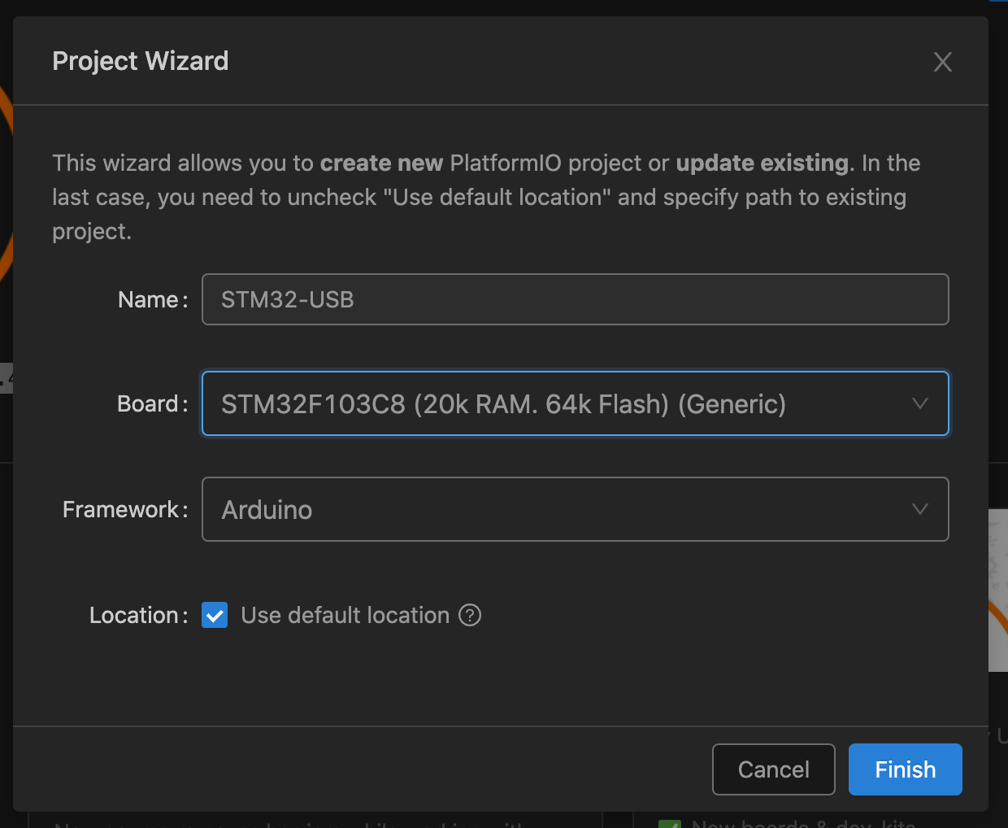Open the Board dropdown list

[x=575, y=403]
